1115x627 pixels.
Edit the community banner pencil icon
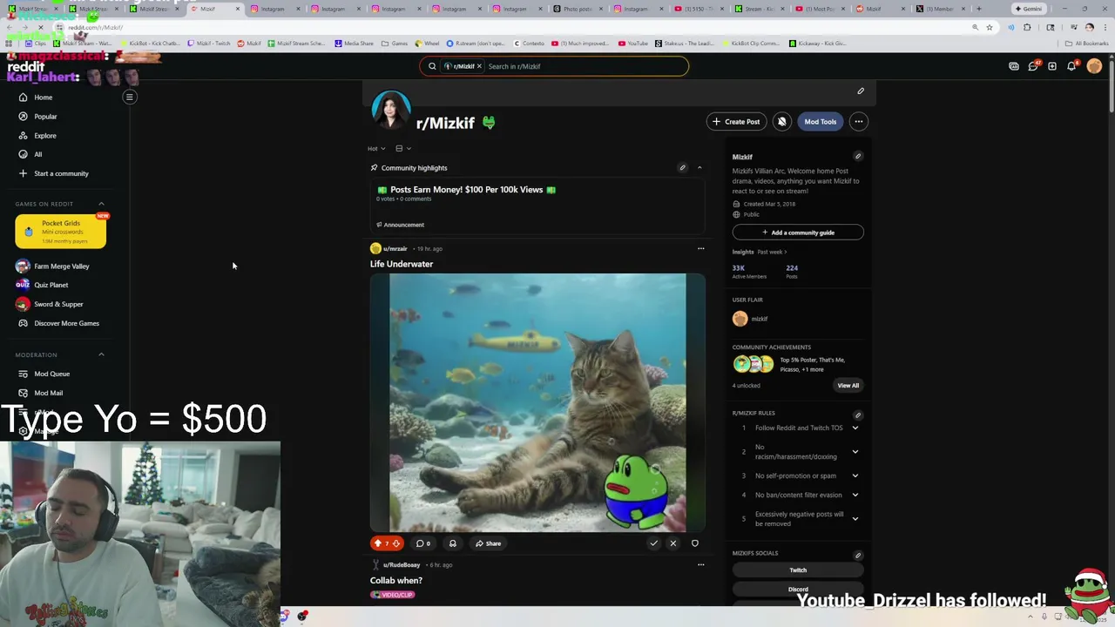click(x=861, y=91)
